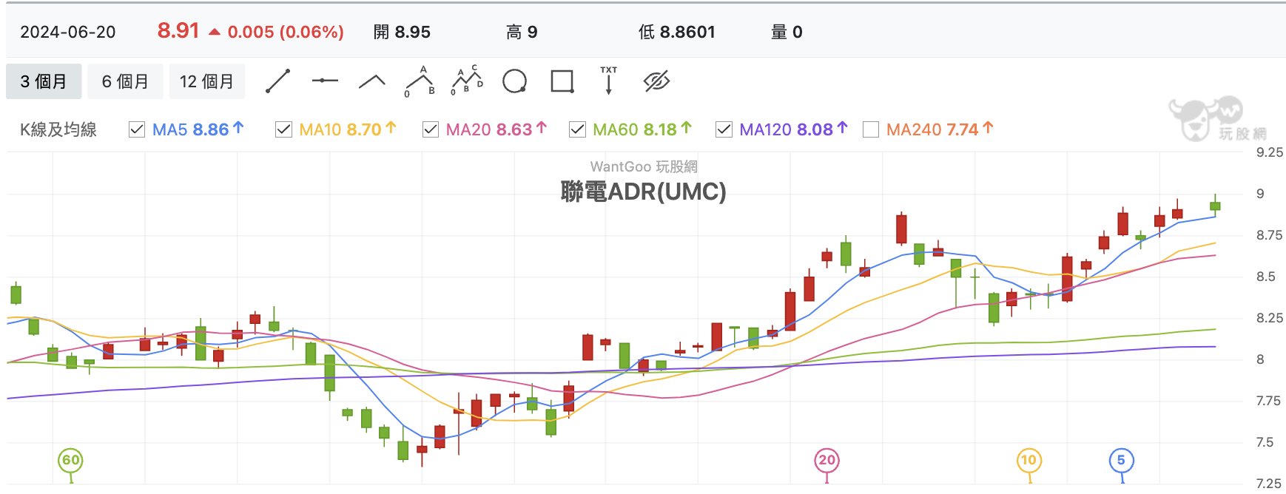Click the MA5 8.86 label text
The width and height of the screenshot is (1286, 494).
click(190, 129)
